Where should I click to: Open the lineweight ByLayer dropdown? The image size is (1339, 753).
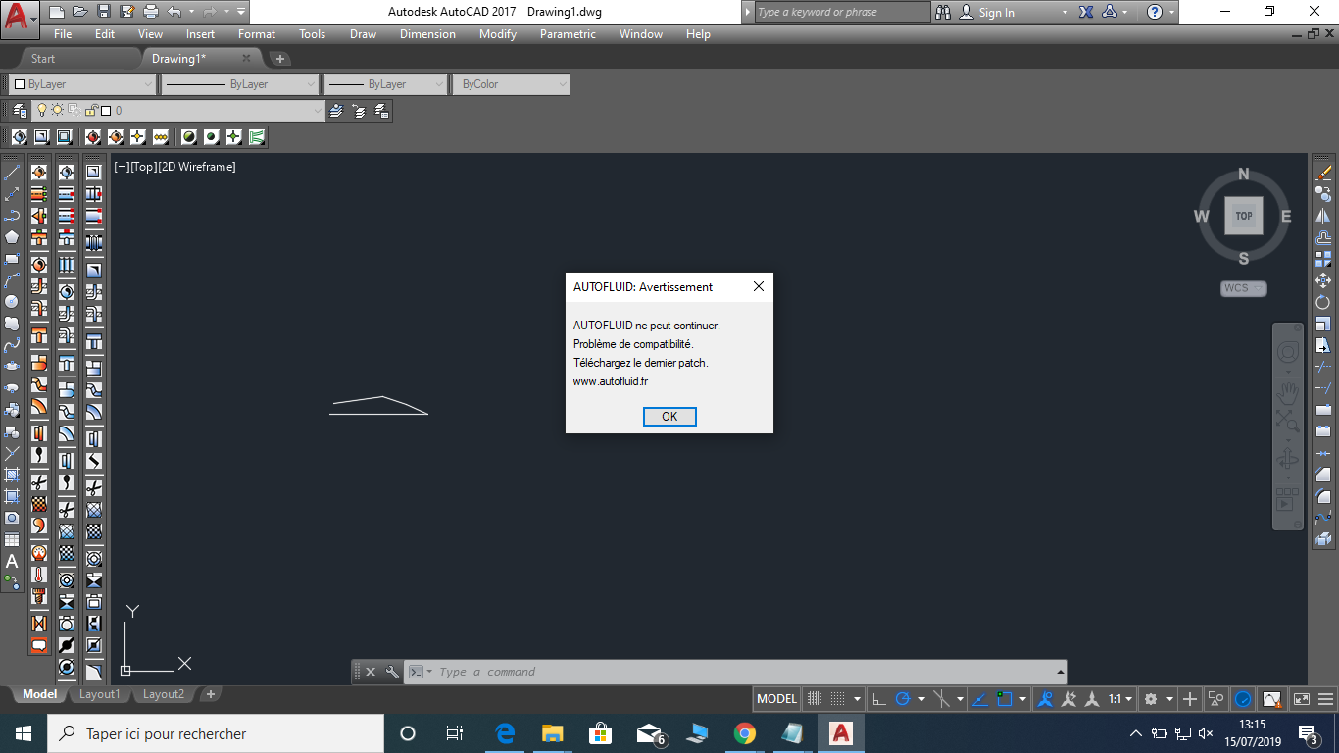click(385, 84)
